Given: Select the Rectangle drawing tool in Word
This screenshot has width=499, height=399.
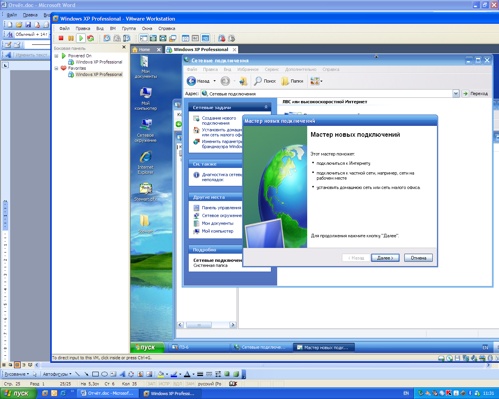Looking at the screenshot, I should (96, 374).
